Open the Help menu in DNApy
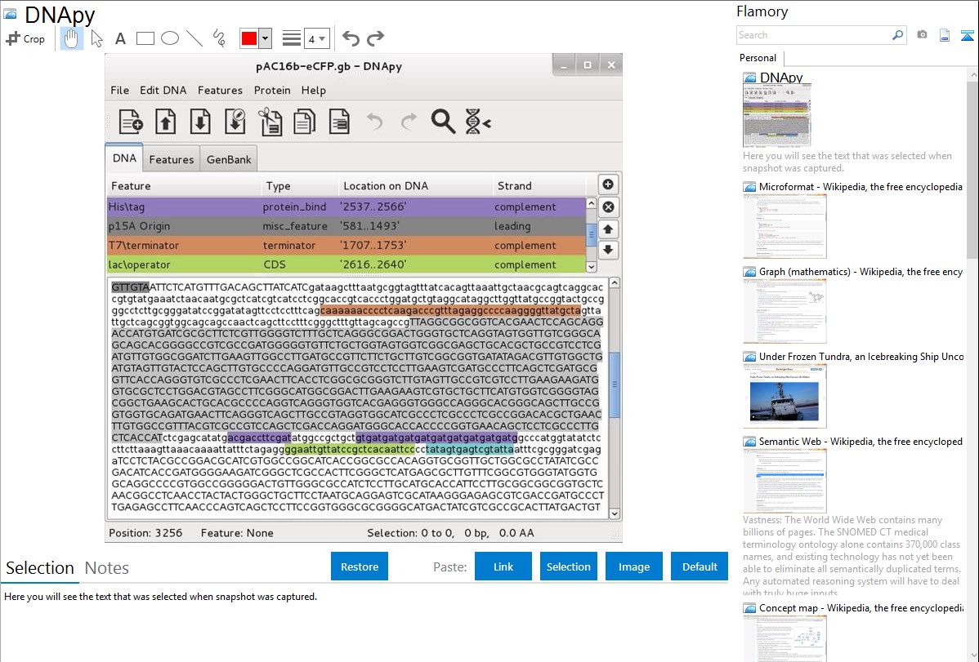The width and height of the screenshot is (979, 662). pyautogui.click(x=314, y=91)
